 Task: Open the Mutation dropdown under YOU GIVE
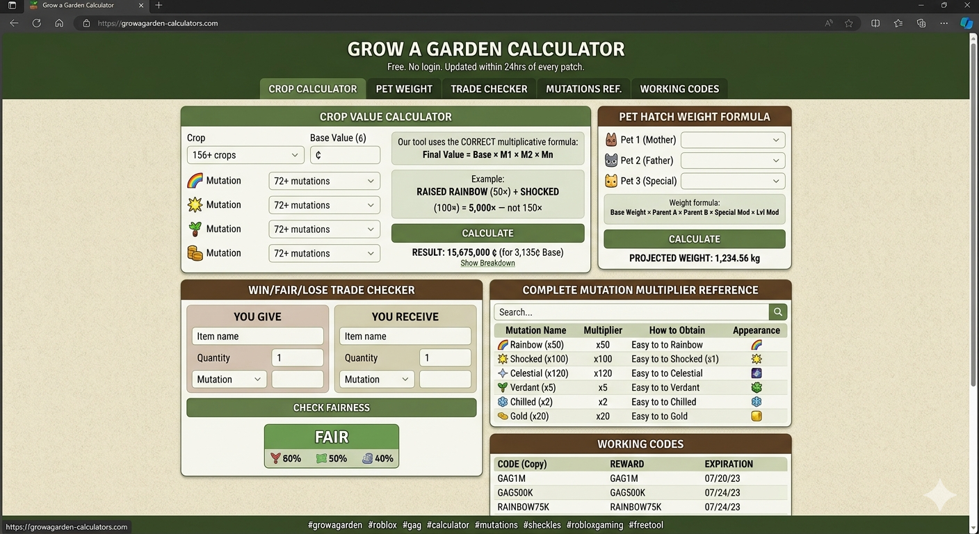(228, 379)
